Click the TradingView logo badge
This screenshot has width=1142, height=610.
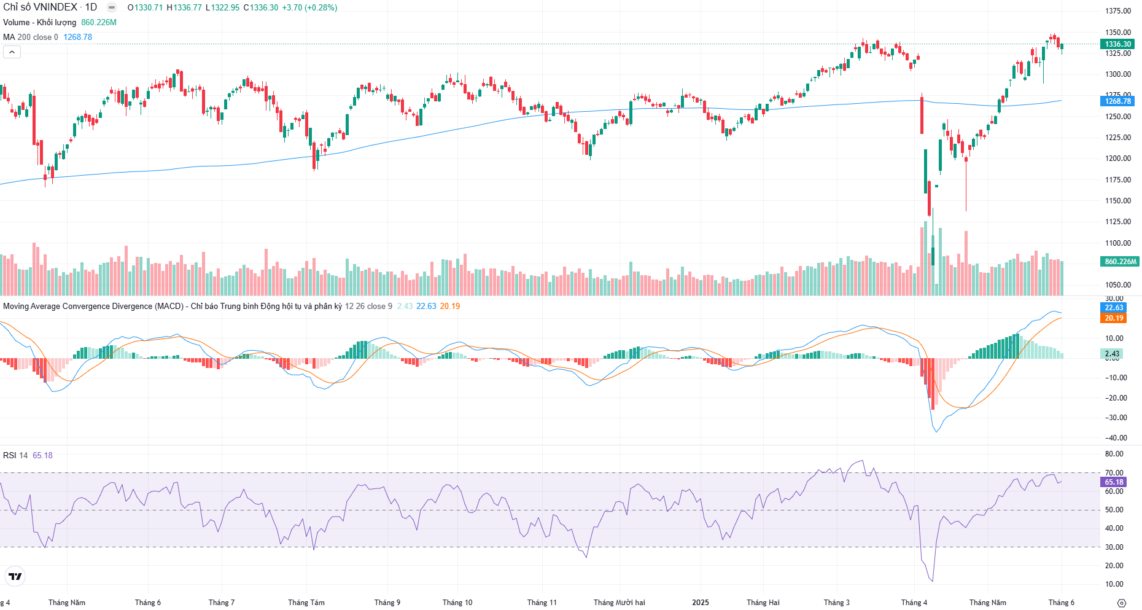click(x=15, y=576)
